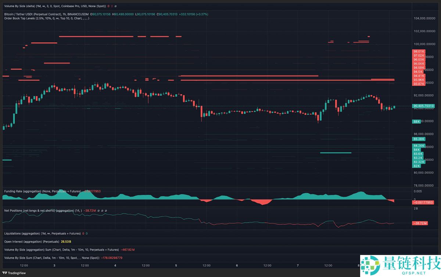441x277 pixels.
Task: Click the yellow 26.53B Open Interest value
Action: pyautogui.click(x=67, y=241)
